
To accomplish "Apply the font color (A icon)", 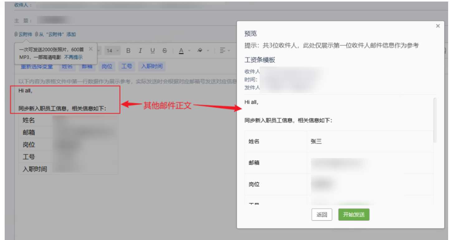I will [x=181, y=51].
